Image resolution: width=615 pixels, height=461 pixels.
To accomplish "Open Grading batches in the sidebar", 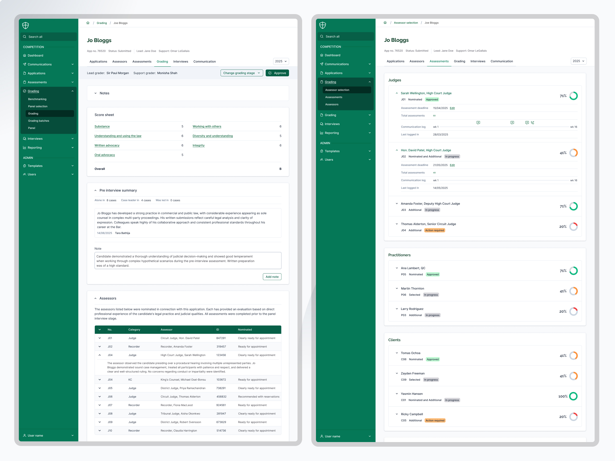I will point(39,121).
